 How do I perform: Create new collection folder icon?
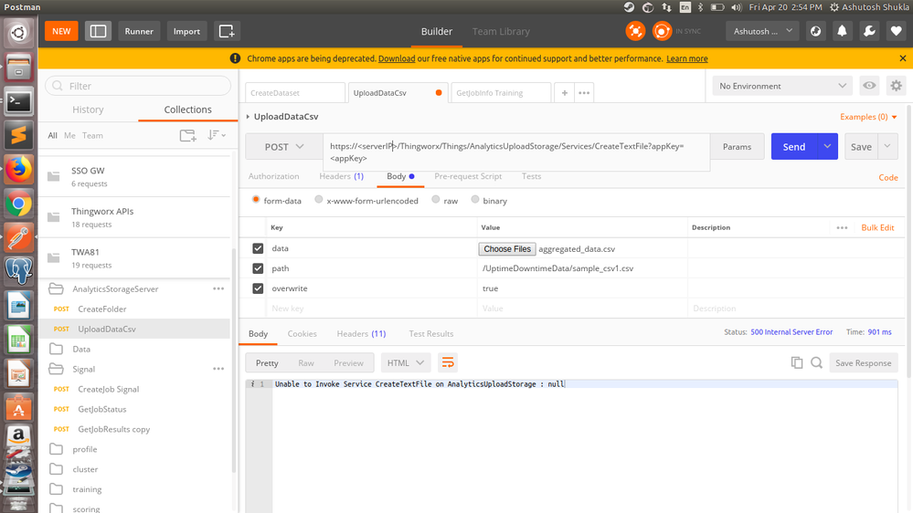coord(187,135)
